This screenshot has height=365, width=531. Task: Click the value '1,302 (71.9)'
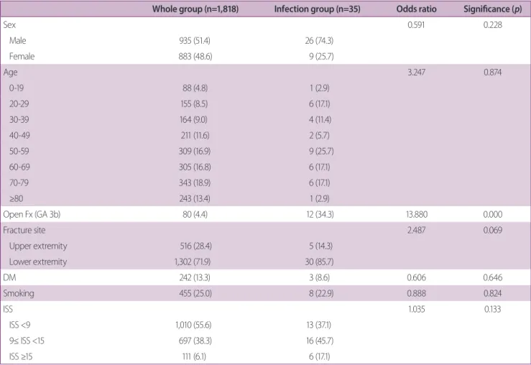click(193, 262)
